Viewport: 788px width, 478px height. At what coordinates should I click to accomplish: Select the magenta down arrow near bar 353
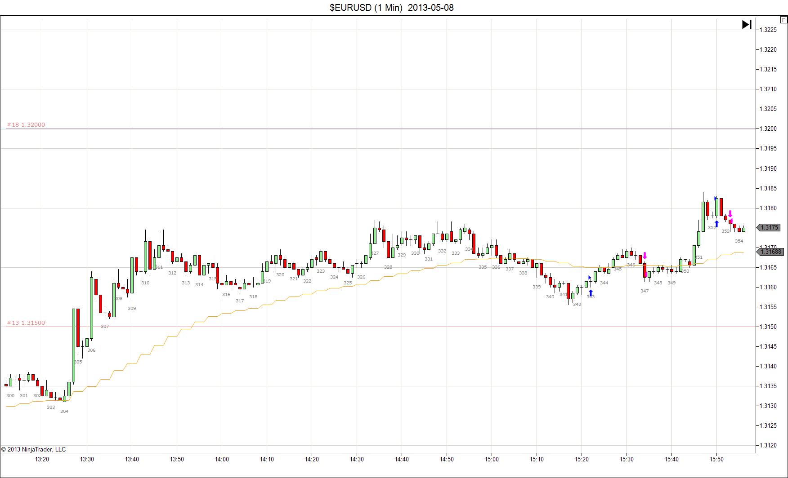click(730, 214)
